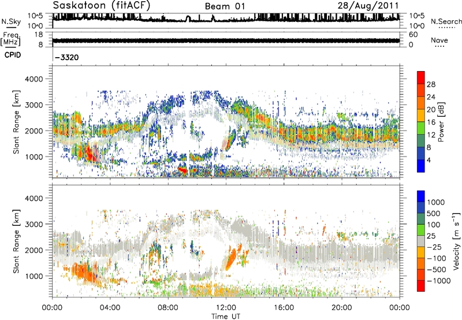
Task: Pick the gray segment of Velocity colorbar
Action: (x=421, y=241)
